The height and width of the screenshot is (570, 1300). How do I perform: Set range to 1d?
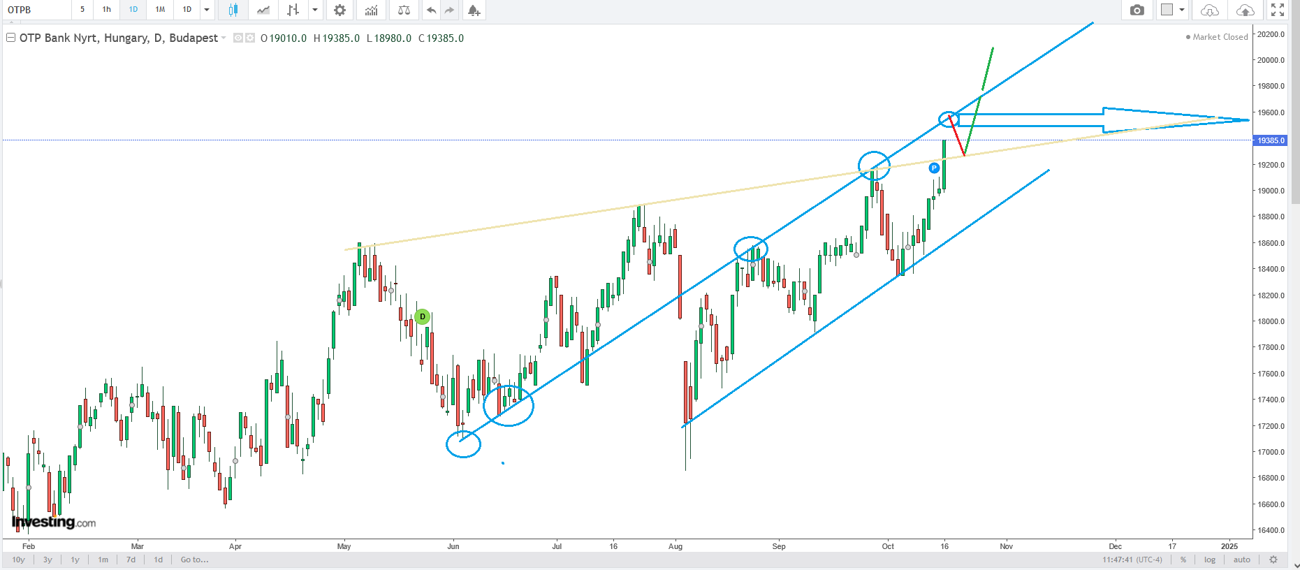coord(159,560)
